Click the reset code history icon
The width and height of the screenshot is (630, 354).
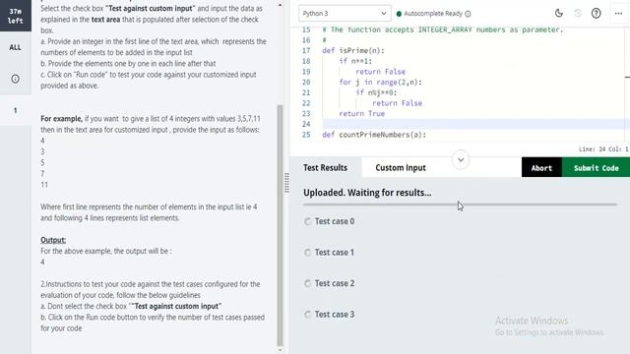(x=578, y=13)
